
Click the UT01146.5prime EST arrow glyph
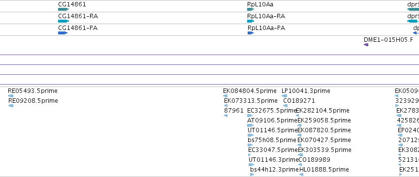(x=251, y=135)
